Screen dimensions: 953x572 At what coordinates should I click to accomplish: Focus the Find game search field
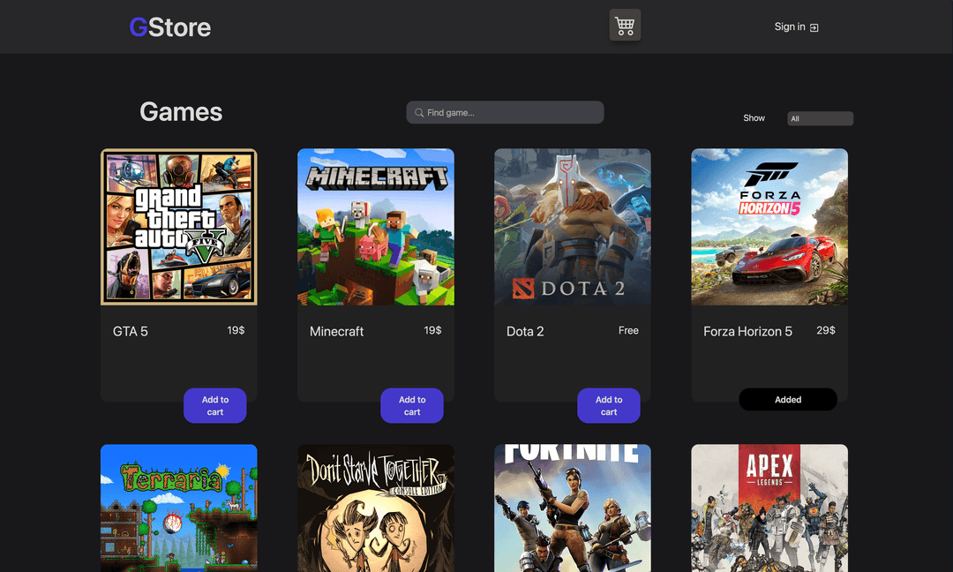[505, 112]
